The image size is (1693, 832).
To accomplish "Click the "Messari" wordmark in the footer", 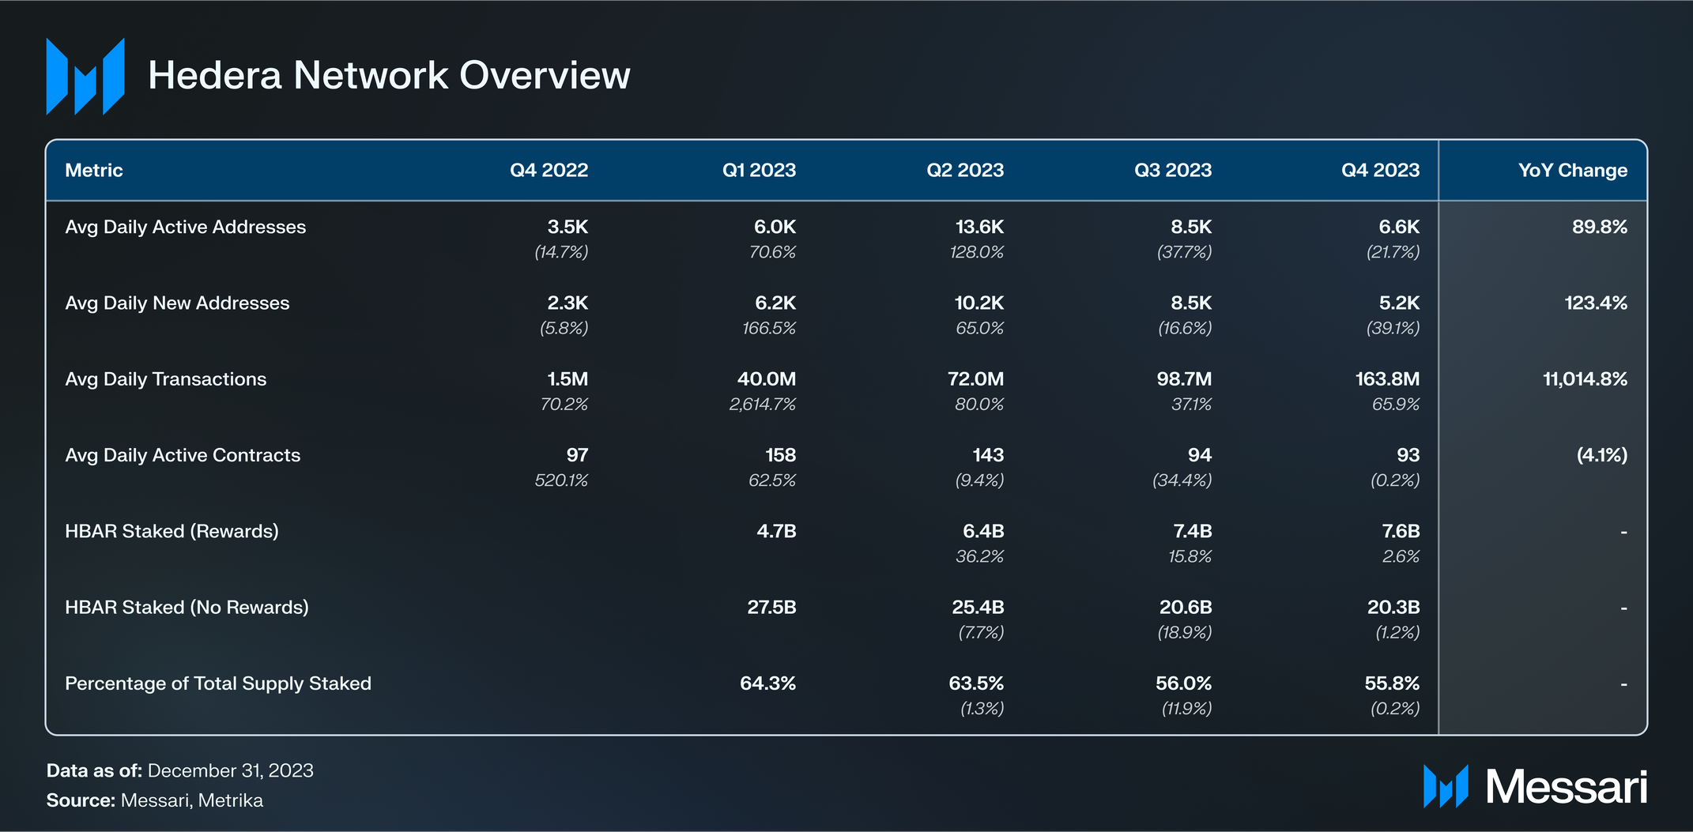I will pyautogui.click(x=1567, y=787).
